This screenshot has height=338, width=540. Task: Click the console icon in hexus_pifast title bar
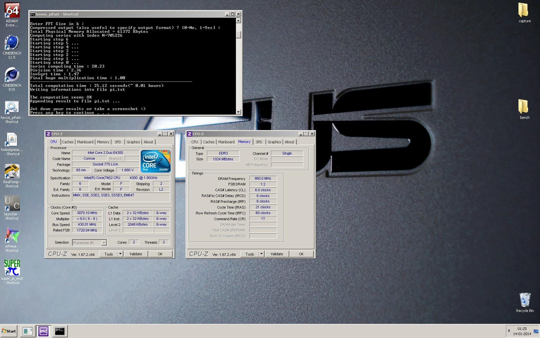[x=32, y=14]
